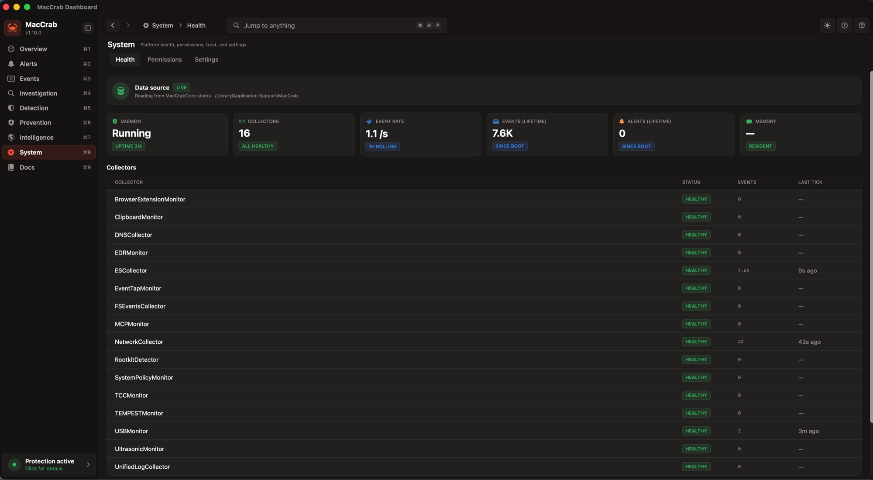Click the Alerts (Lifetime) bell icon
Image resolution: width=873 pixels, height=480 pixels.
click(x=622, y=121)
